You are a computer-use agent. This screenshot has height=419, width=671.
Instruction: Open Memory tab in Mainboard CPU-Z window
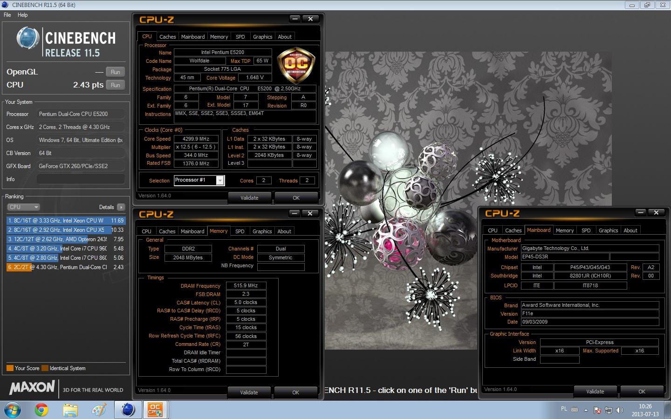tap(565, 230)
